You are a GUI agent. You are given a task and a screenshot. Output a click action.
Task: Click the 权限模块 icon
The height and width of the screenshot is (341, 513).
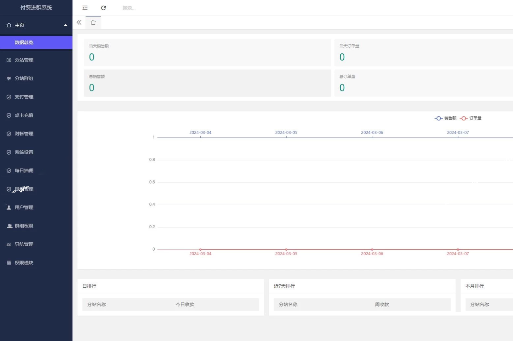point(9,263)
